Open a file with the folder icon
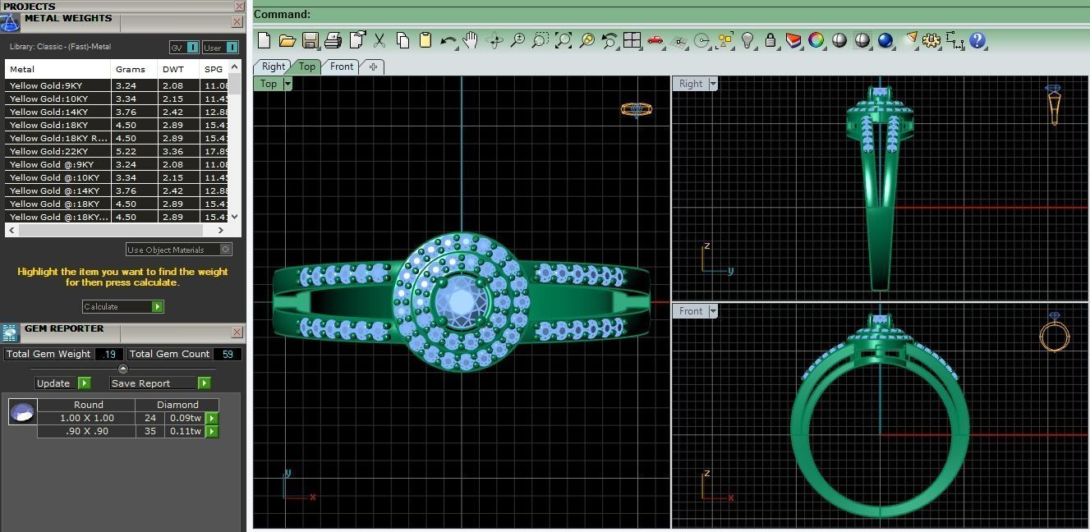This screenshot has height=532, width=1090. click(x=287, y=39)
